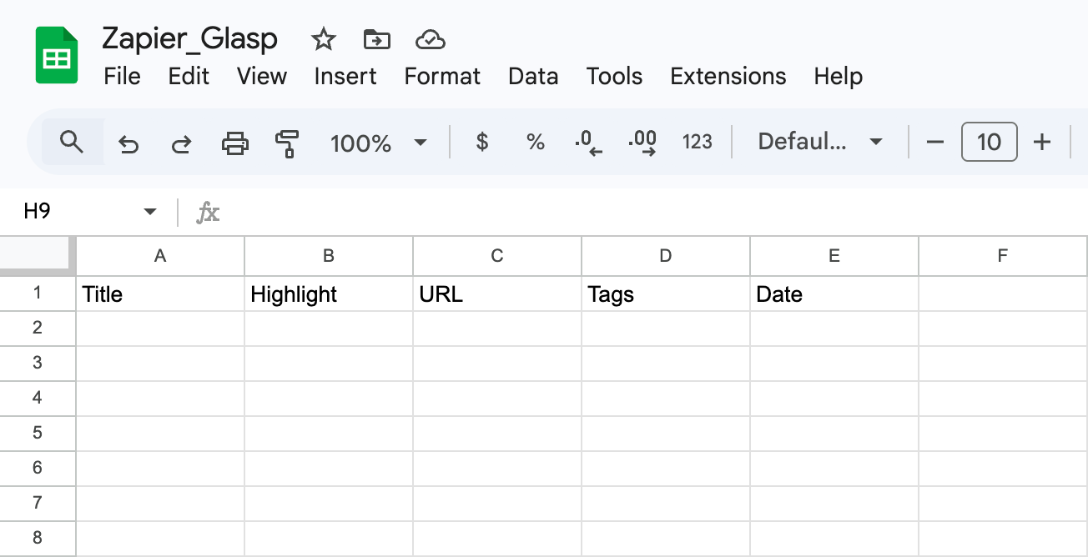
Task: Select row 8 header
Action: (38, 539)
